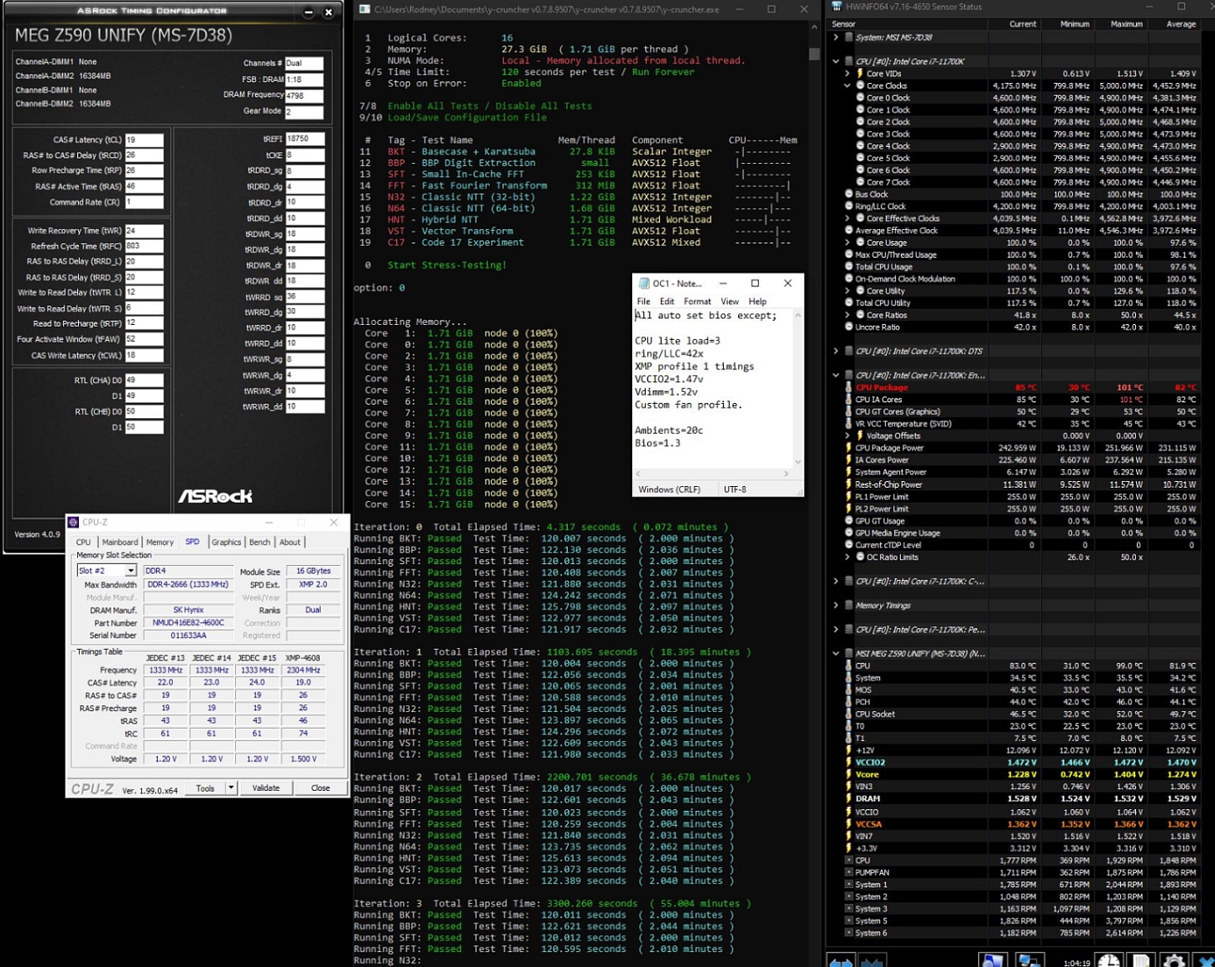Click the icon beside Uncore Ratio
Screen dimensions: 1215x967
848,327
